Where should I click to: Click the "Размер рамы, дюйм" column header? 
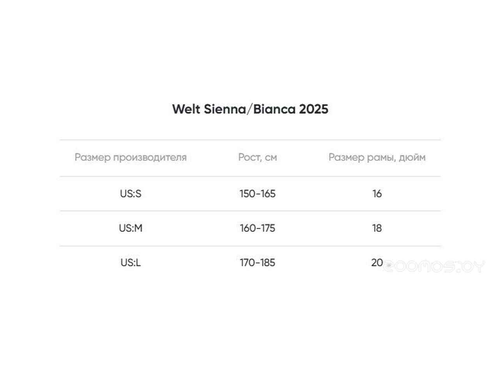pos(377,157)
